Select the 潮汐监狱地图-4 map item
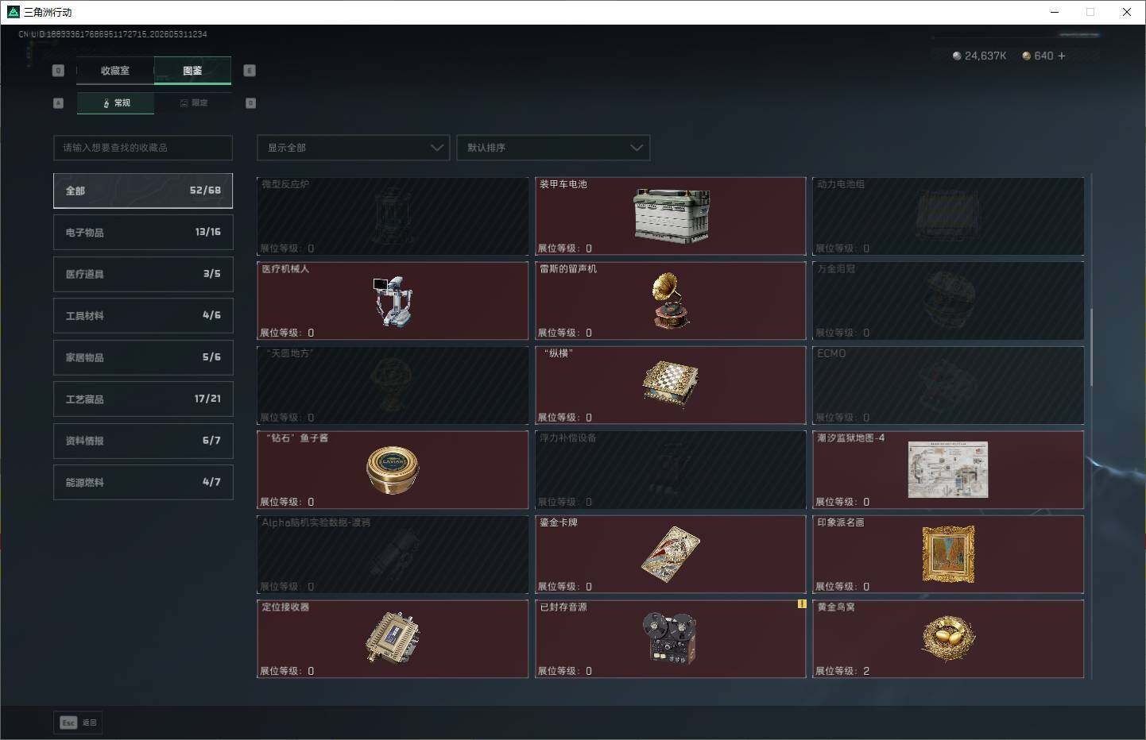This screenshot has width=1146, height=740. (x=948, y=470)
